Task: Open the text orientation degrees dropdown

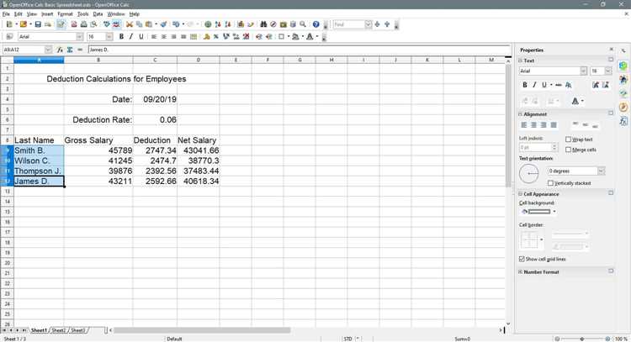Action: pyautogui.click(x=601, y=171)
